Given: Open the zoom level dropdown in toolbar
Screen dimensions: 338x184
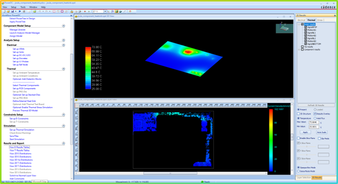Looking at the screenshot, I should point(105,11).
